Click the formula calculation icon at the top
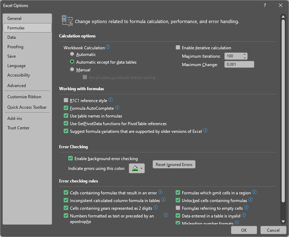The image size is (289, 237). (67, 21)
